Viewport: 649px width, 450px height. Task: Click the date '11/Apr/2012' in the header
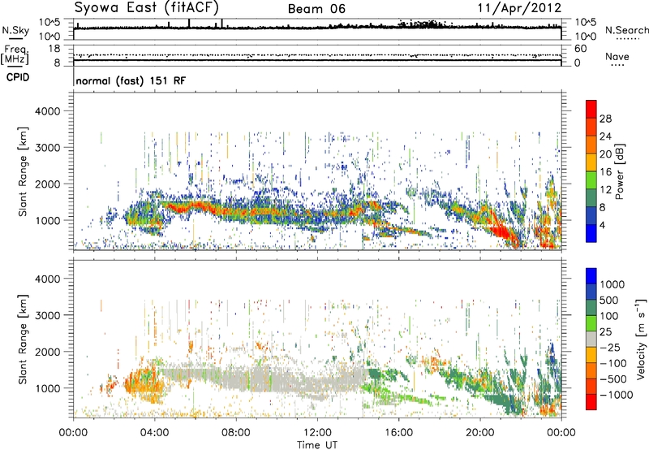[519, 8]
